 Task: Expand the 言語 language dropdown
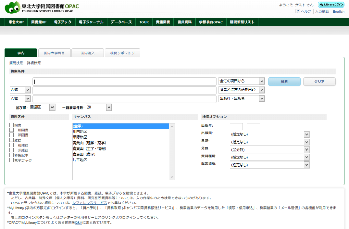click(270, 142)
